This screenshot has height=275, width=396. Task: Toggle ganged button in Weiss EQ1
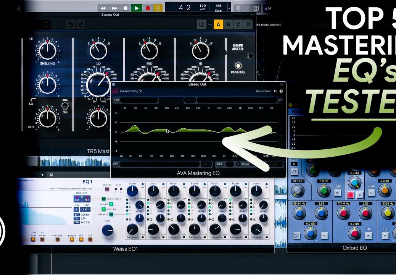[x=72, y=239]
